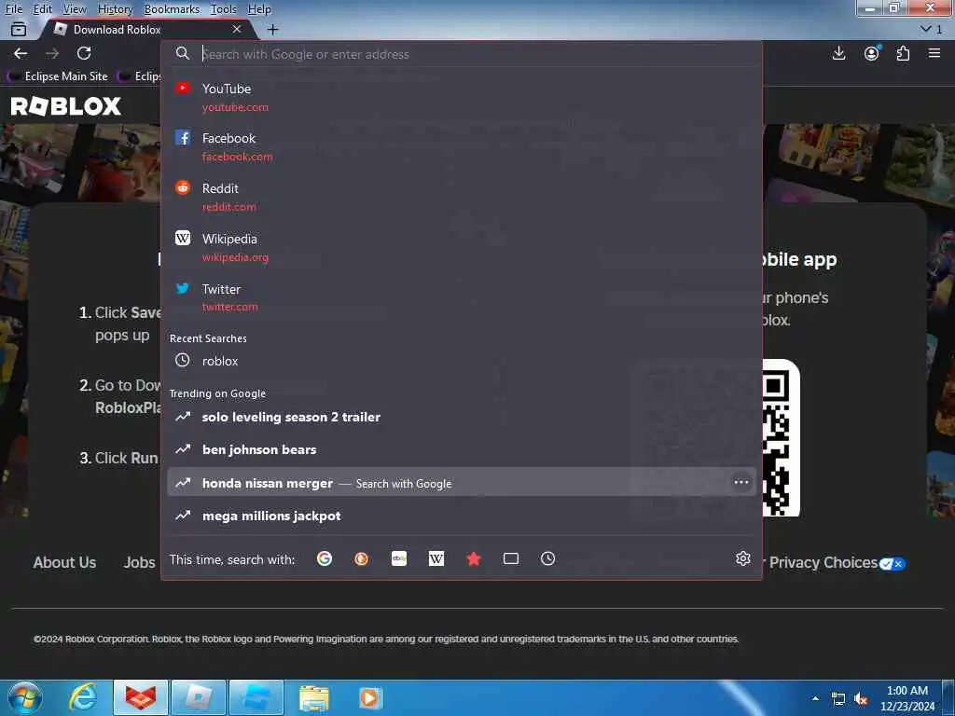955x716 pixels.
Task: Select trending ben johnson bears
Action: [461, 449]
